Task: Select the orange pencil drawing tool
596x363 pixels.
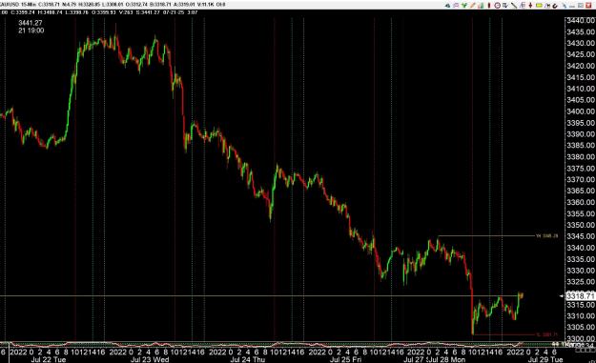Action: point(472,6)
